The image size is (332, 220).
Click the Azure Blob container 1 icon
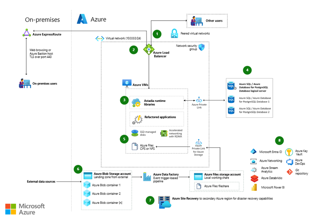87,185
